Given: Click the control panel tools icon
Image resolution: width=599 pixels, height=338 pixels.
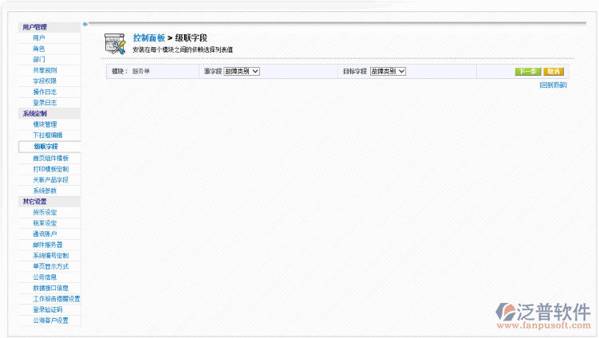Looking at the screenshot, I should [x=116, y=43].
